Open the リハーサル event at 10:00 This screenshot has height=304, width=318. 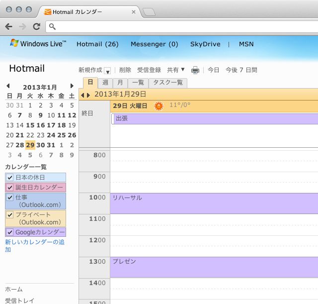pos(214,203)
